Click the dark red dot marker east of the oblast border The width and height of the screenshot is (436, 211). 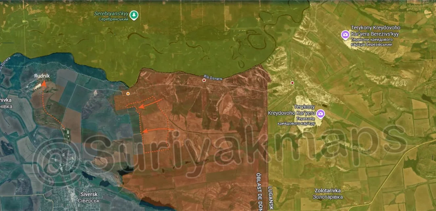point(292,83)
